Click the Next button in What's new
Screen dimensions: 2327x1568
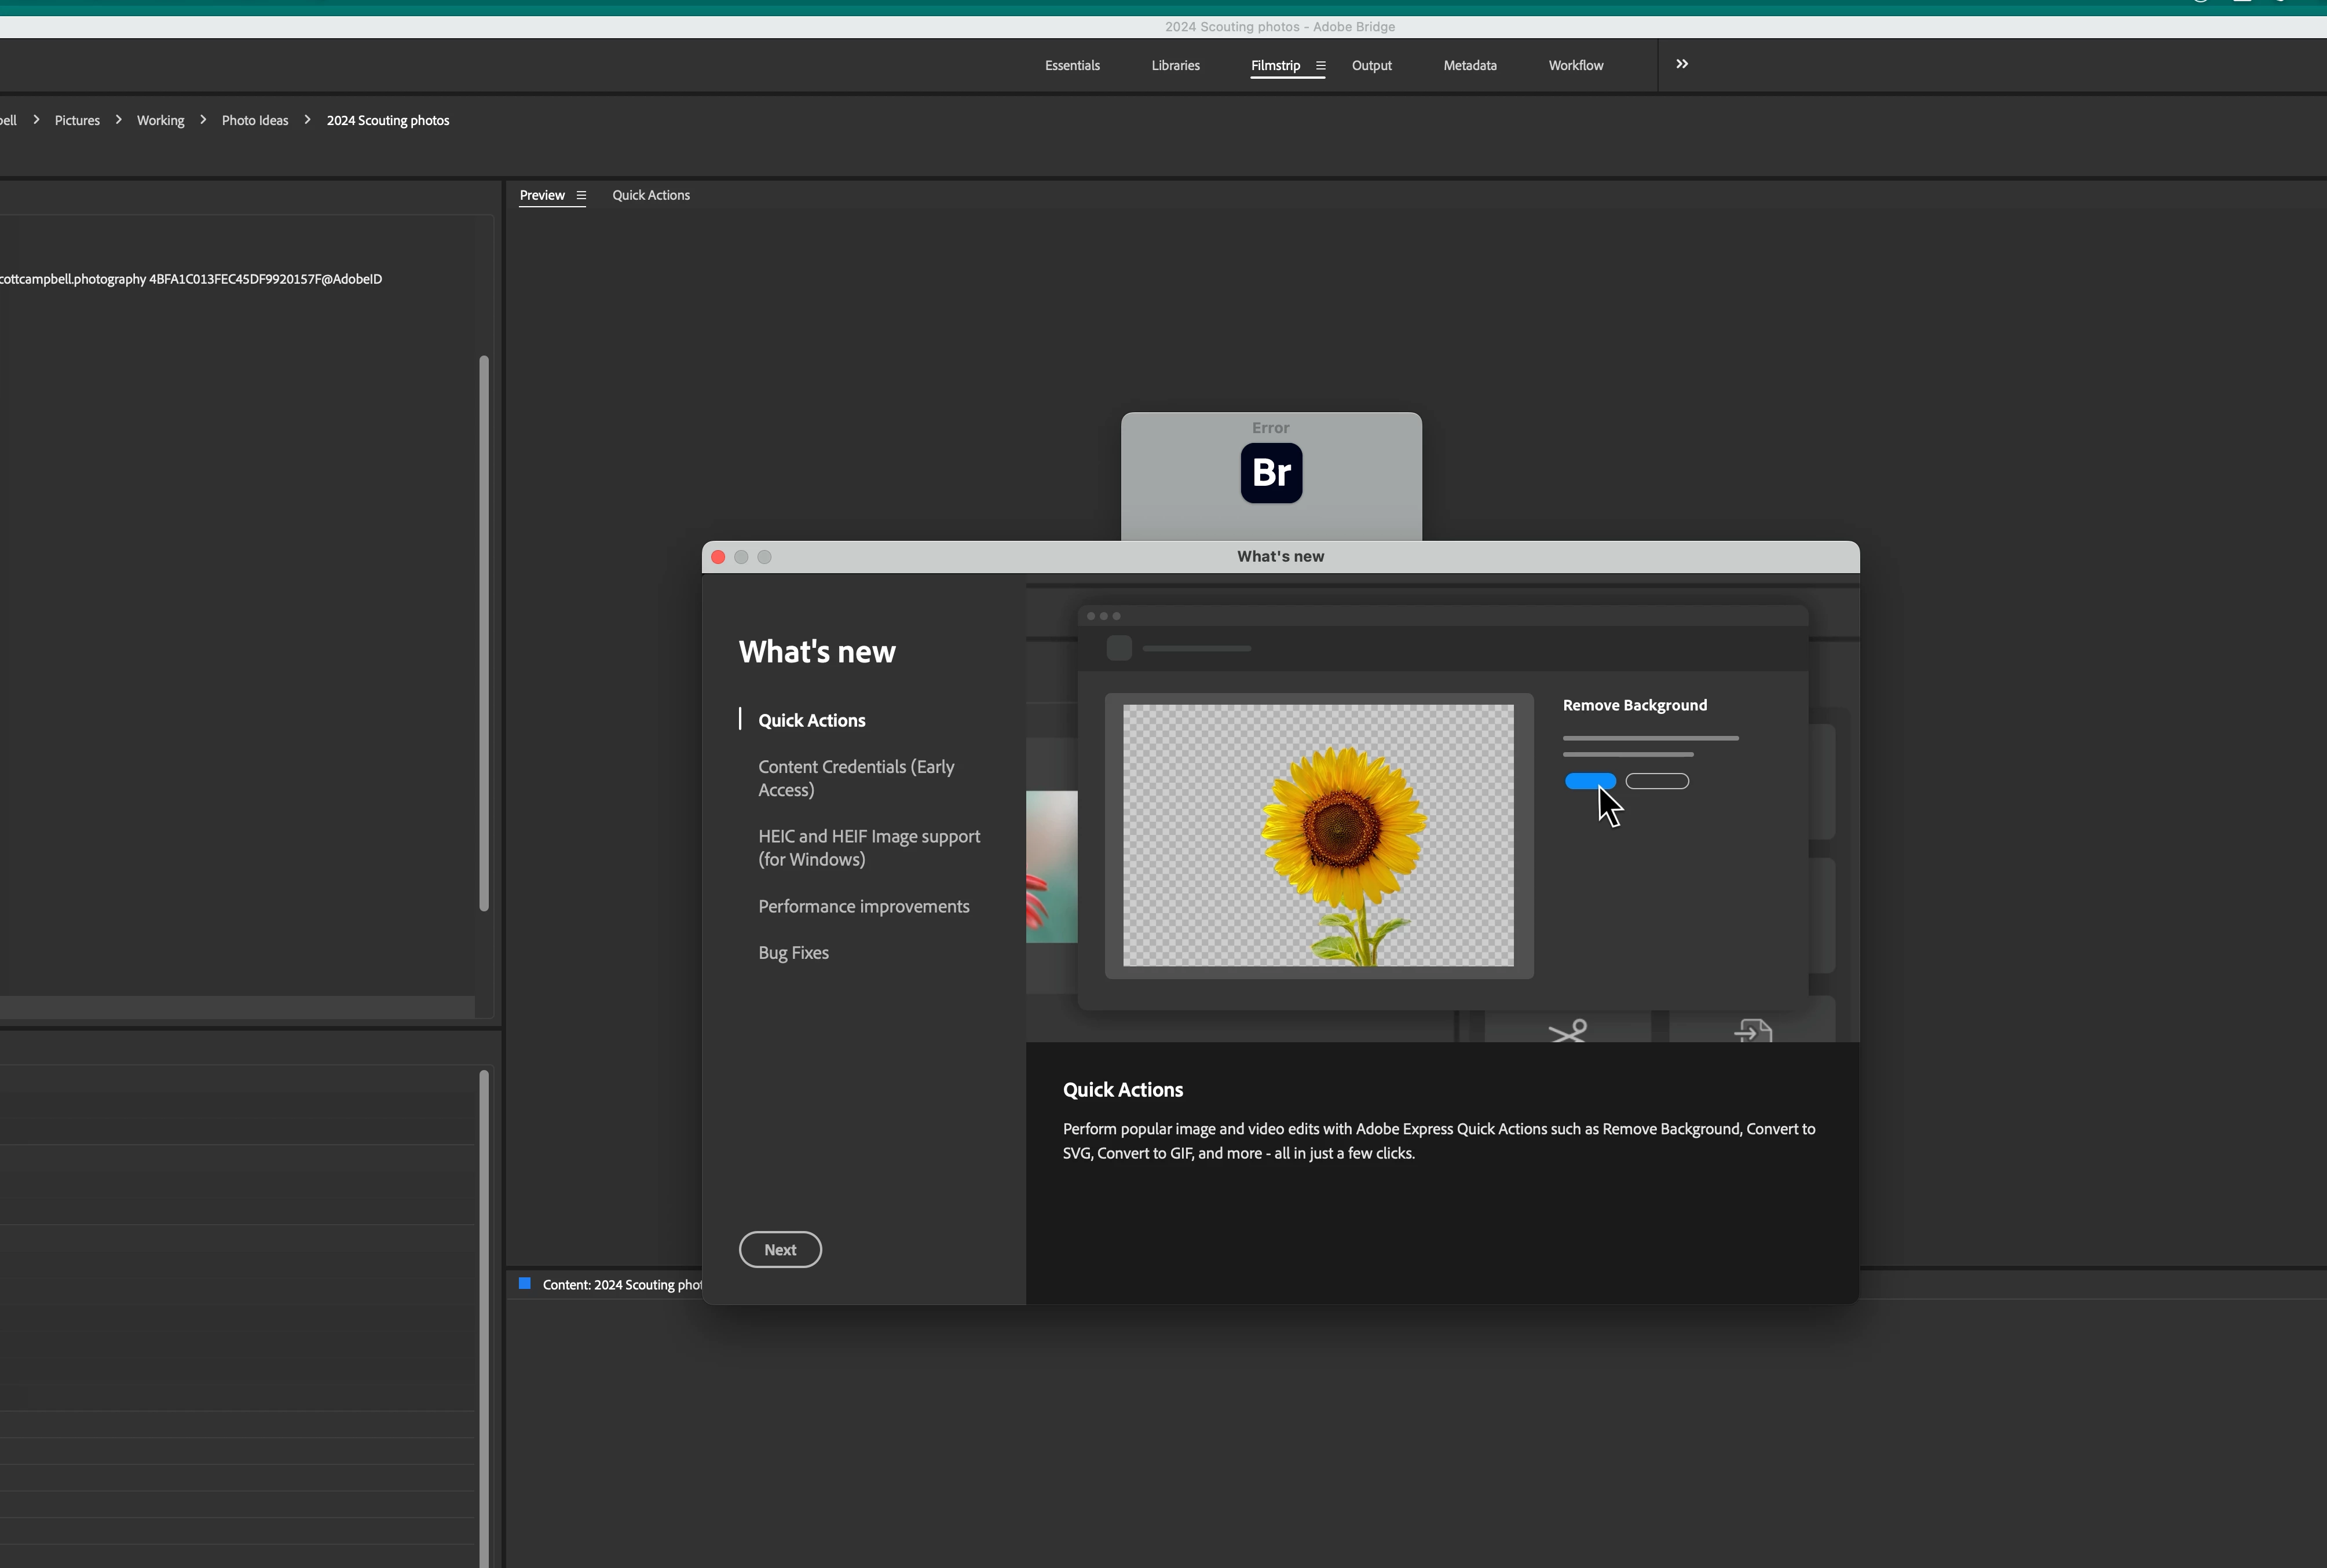click(x=780, y=1250)
